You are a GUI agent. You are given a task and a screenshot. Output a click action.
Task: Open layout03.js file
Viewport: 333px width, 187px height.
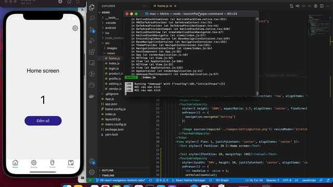(112, 119)
